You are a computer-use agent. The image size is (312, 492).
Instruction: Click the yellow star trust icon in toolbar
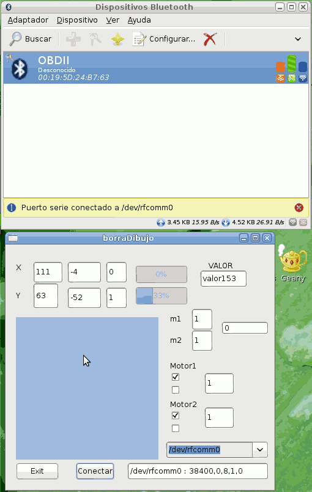[117, 39]
